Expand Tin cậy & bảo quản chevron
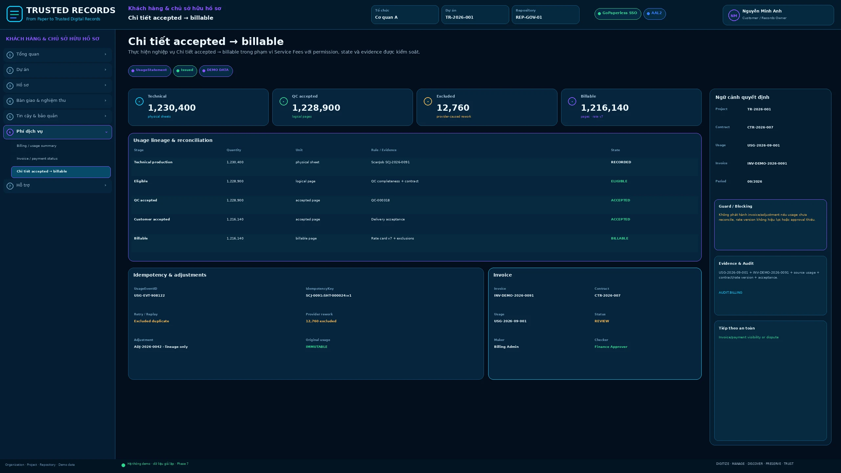 [x=105, y=116]
